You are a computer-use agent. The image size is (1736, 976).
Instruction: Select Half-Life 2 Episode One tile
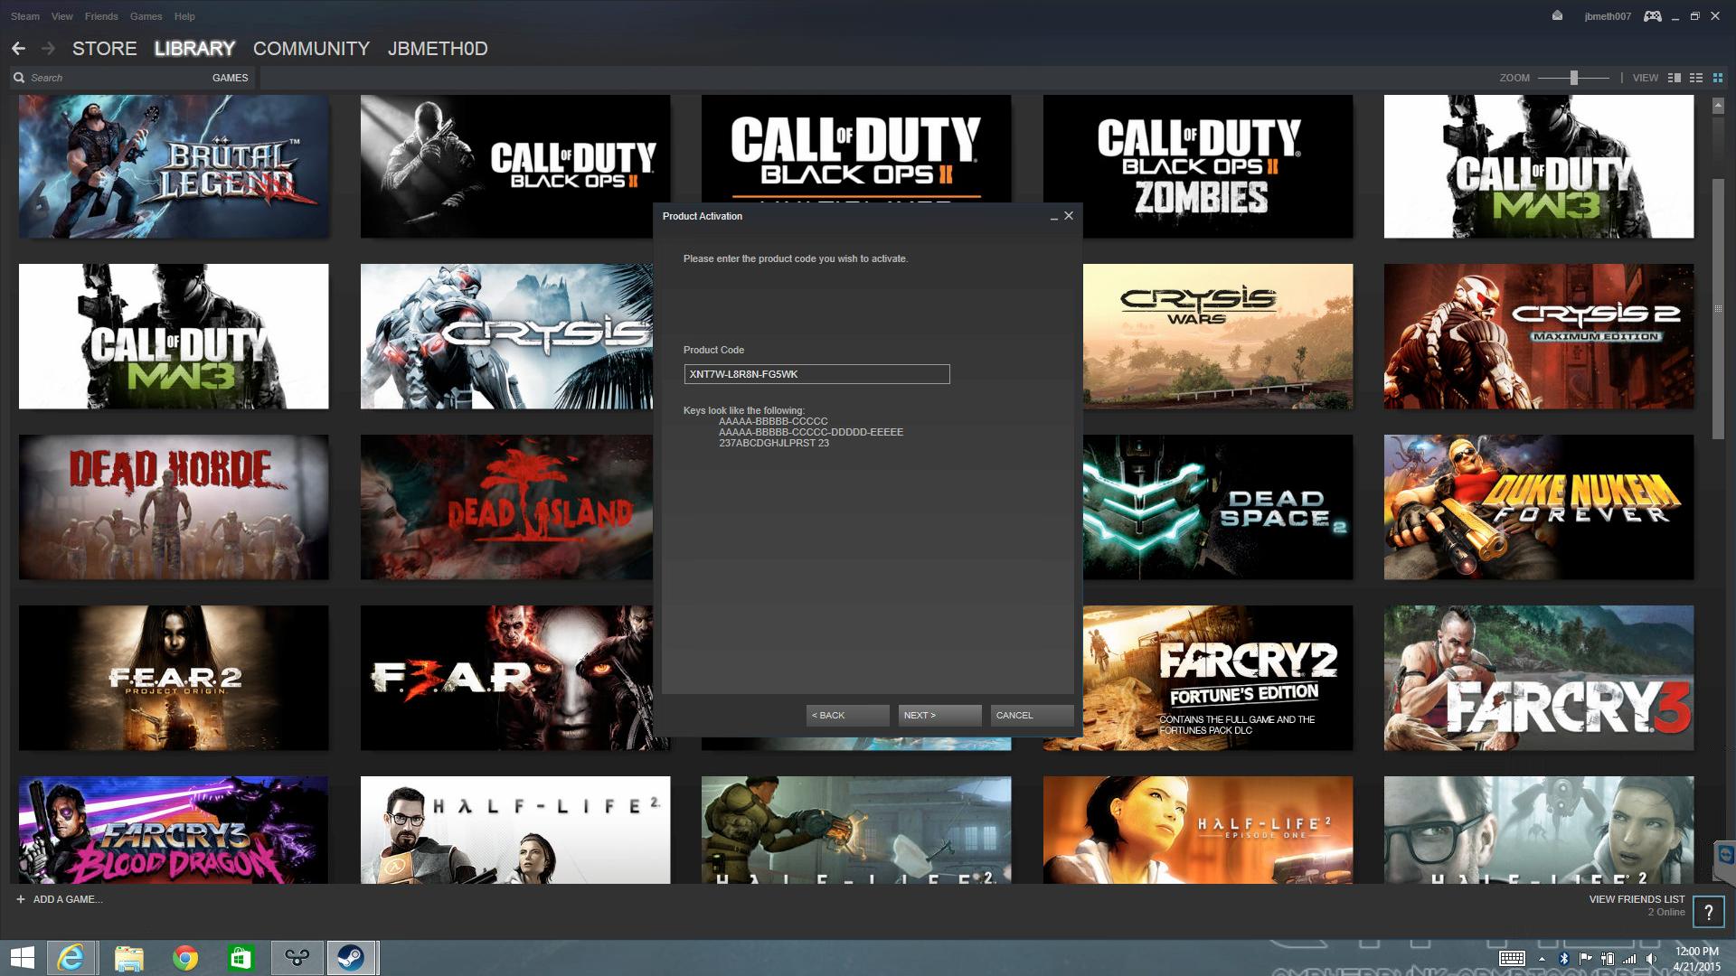pyautogui.click(x=1198, y=830)
